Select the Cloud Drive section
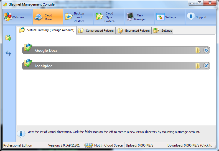 pos(48,17)
